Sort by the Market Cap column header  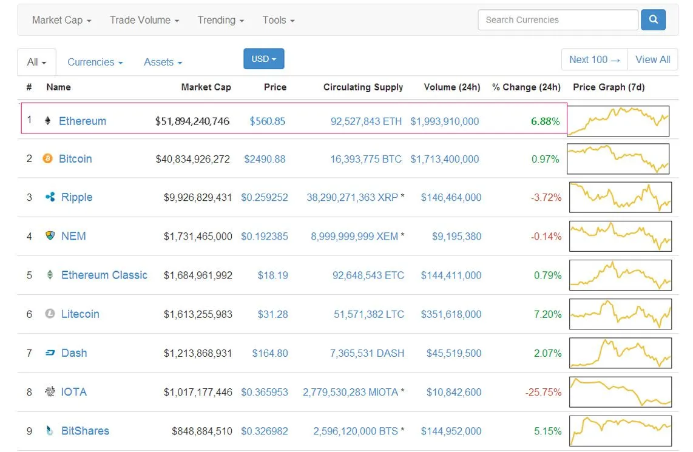[x=206, y=87]
